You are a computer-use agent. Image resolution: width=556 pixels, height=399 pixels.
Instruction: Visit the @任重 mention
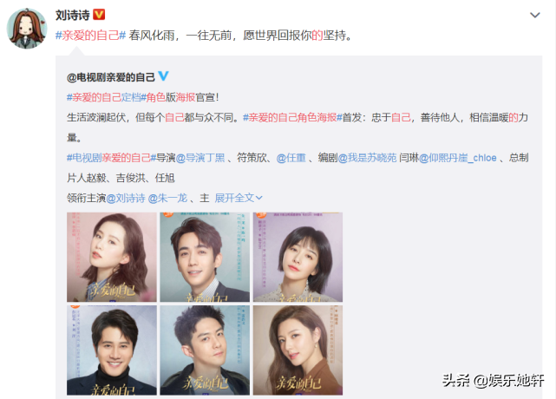291,158
